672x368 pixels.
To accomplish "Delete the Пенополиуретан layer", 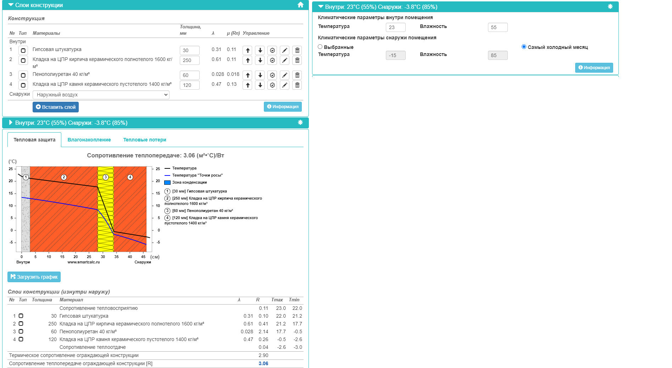I will coord(297,75).
